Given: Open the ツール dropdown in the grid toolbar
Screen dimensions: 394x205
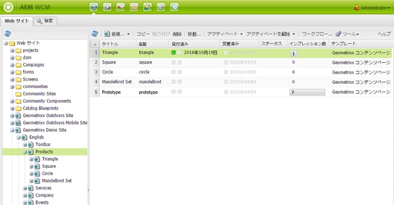Looking at the screenshot, I should tap(348, 34).
